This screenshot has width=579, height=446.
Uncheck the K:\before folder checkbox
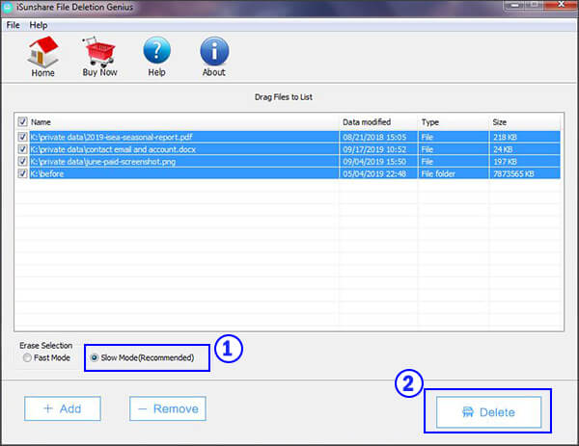[x=22, y=173]
